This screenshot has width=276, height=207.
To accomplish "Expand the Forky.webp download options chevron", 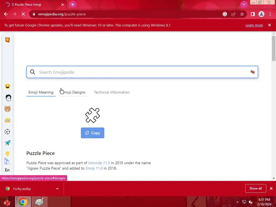I will [57, 189].
